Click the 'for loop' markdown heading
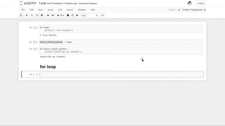 click(48, 67)
